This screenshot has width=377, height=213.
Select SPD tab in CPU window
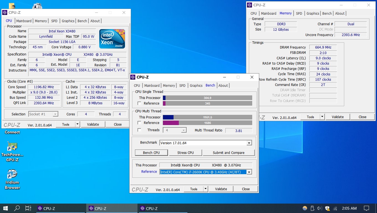pyautogui.click(x=54, y=21)
